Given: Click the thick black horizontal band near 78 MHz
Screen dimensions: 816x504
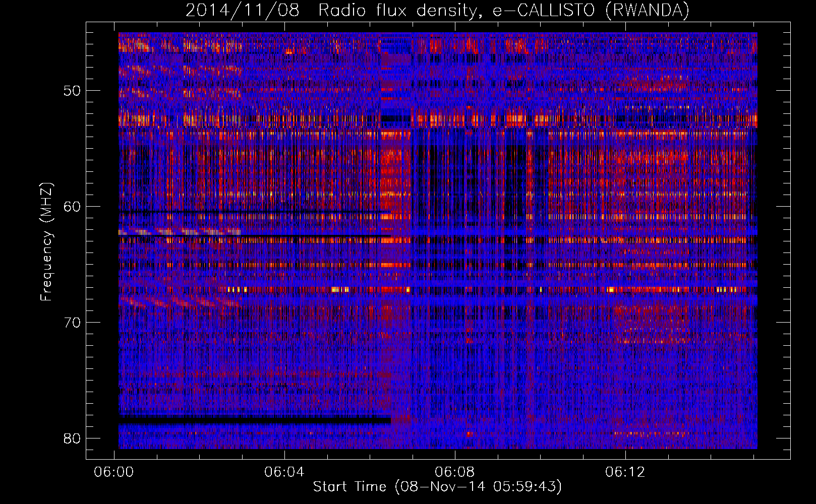Looking at the screenshot, I should 255,419.
